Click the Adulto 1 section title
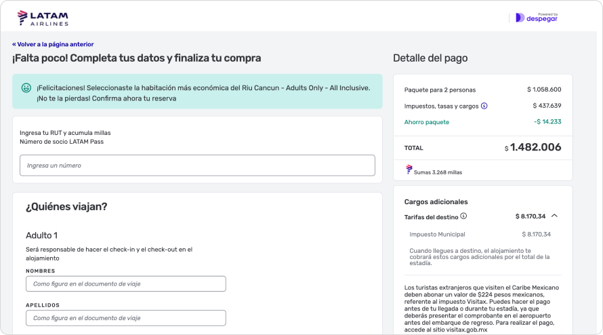 coord(42,235)
